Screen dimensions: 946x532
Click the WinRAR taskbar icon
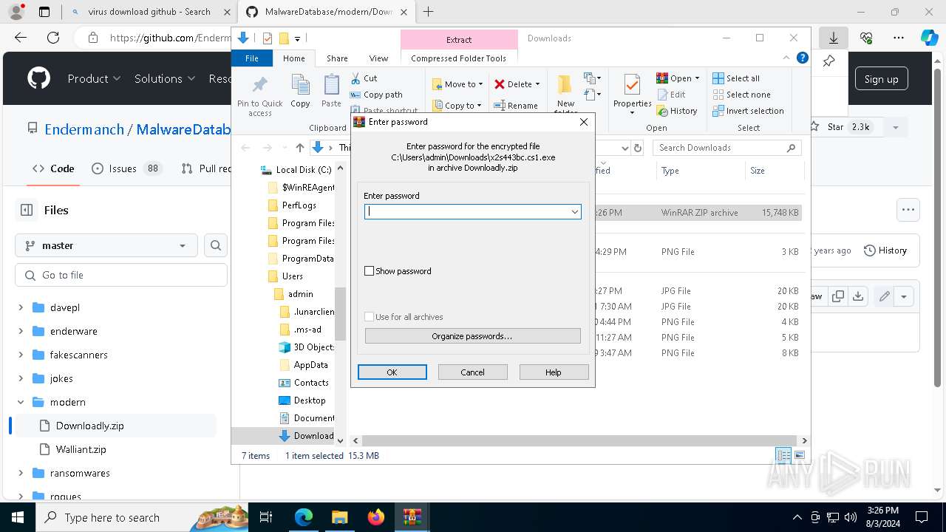tap(412, 517)
